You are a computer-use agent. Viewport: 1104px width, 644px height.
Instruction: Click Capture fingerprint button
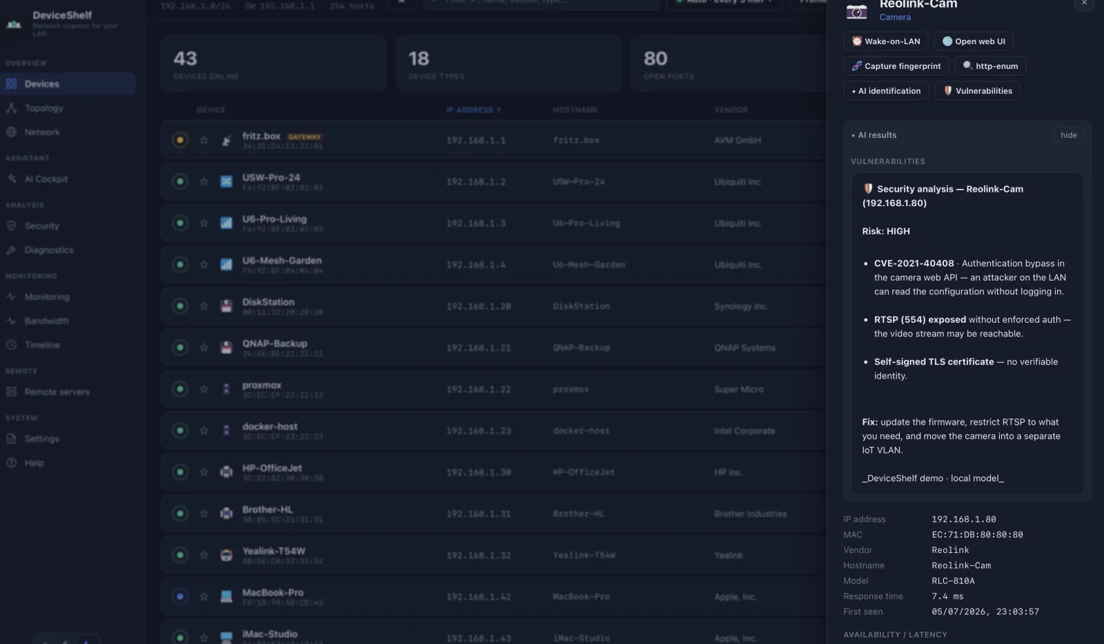(x=896, y=66)
